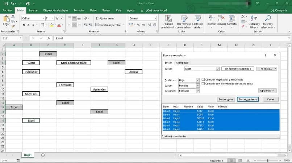The image size is (292, 163).
Task: Increase indent icon
Action: tap(91, 25)
